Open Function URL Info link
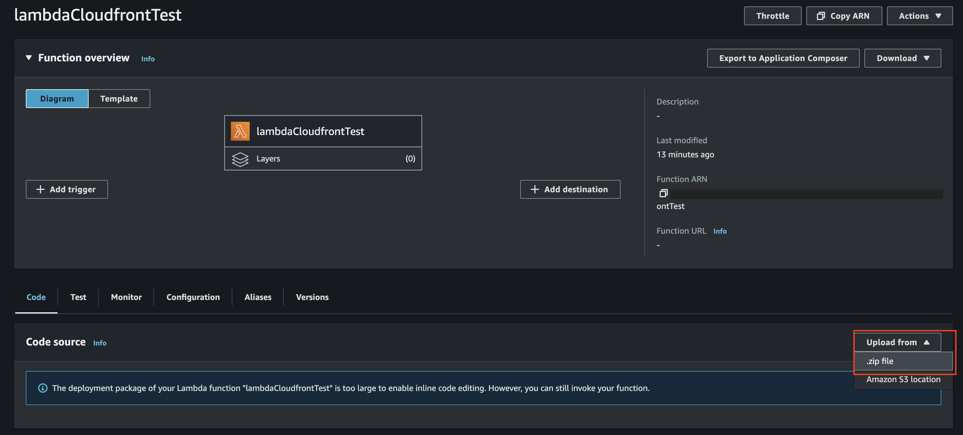This screenshot has height=435, width=963. (x=720, y=231)
